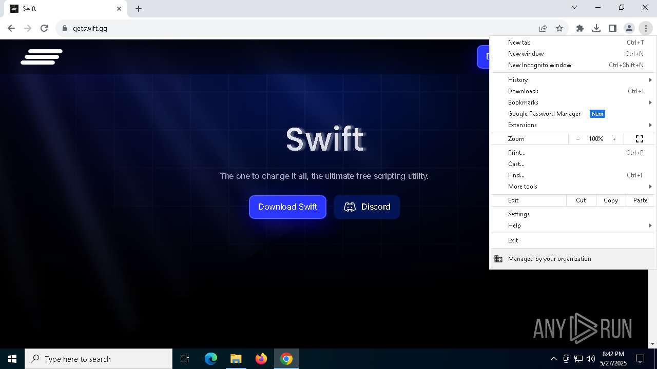
Task: Click the share page icon in the address bar
Action: click(x=543, y=28)
